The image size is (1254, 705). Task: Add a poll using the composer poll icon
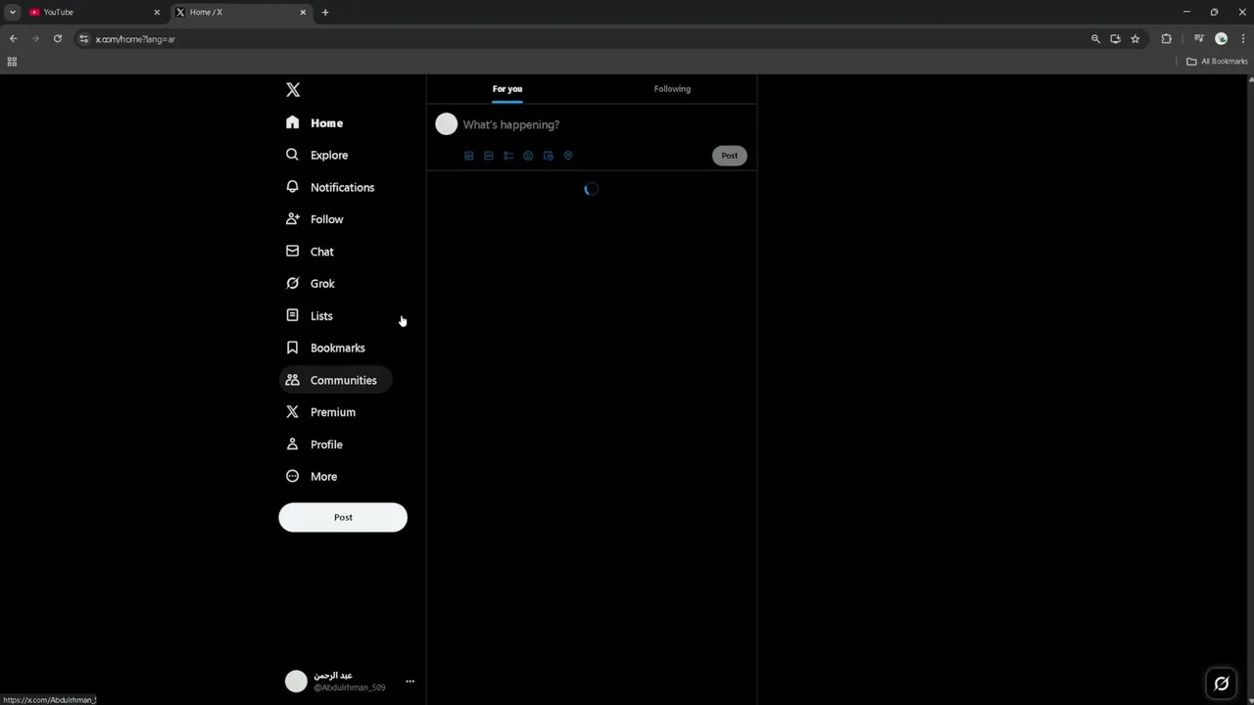(508, 156)
